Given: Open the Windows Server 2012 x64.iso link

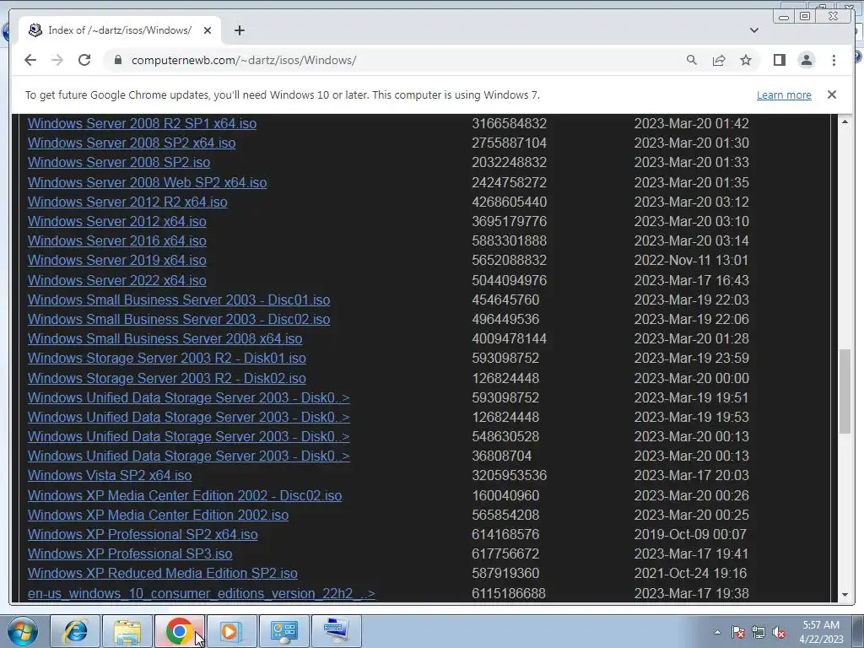Looking at the screenshot, I should pyautogui.click(x=116, y=221).
